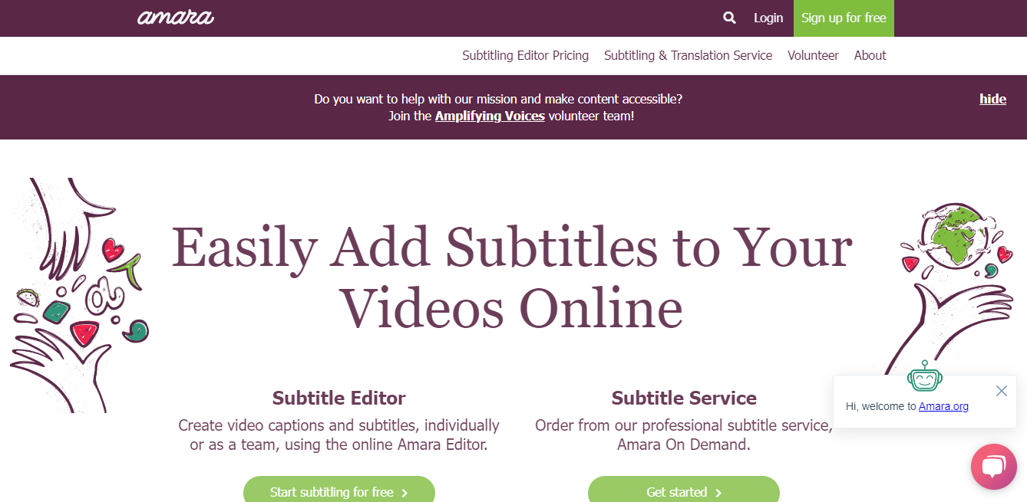
Task: Open the About page
Action: point(870,55)
